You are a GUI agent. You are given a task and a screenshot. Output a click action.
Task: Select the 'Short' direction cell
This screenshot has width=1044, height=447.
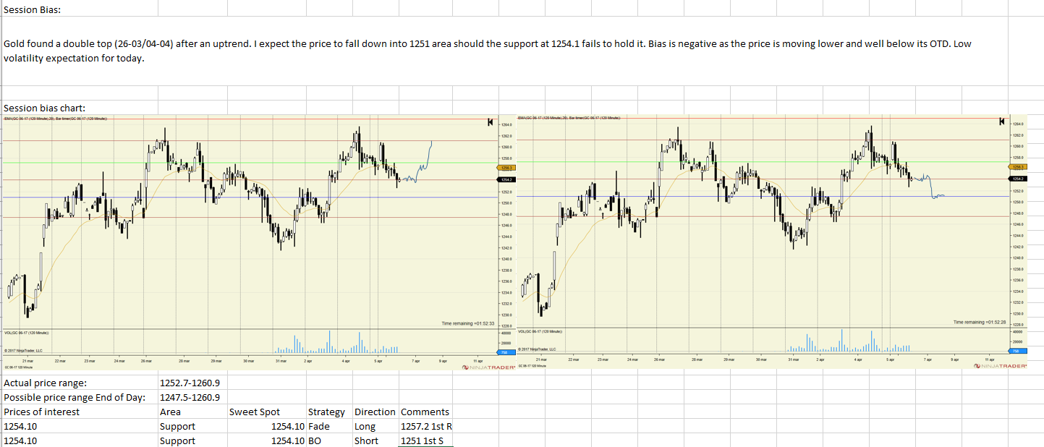pos(375,440)
